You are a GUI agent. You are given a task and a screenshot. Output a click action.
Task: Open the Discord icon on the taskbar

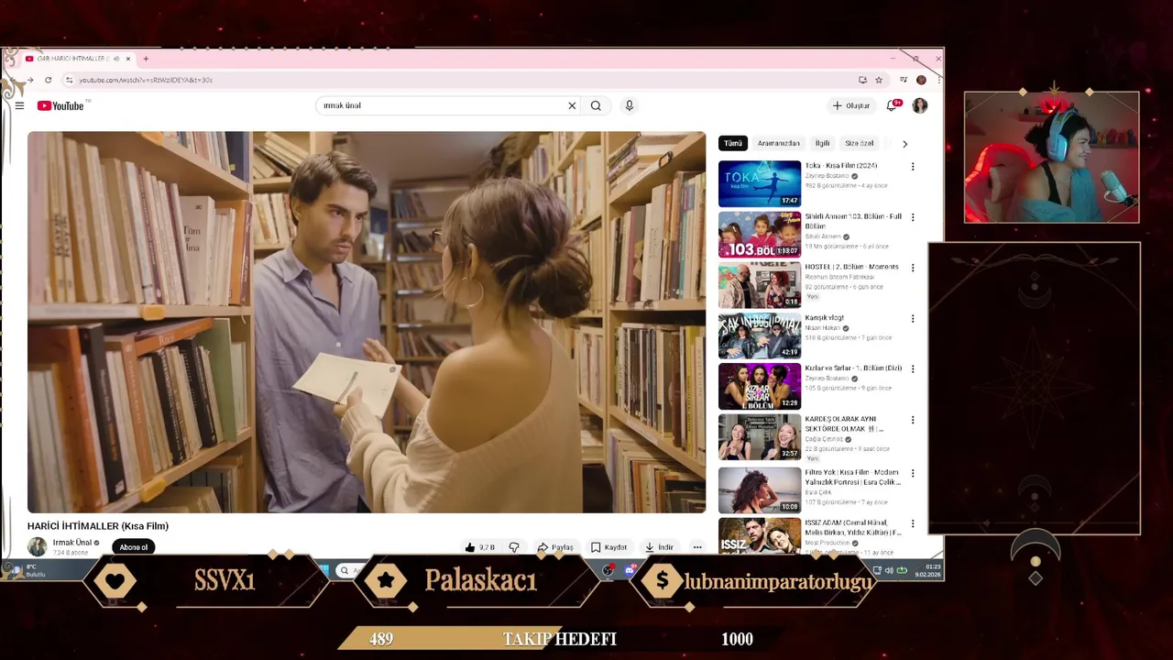631,570
